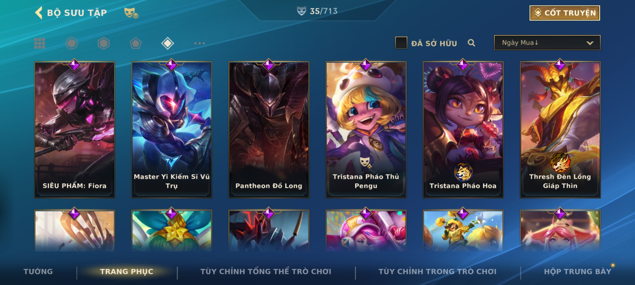Select the diamond rarity filter icon
Screen dimensions: 635x285
click(167, 43)
